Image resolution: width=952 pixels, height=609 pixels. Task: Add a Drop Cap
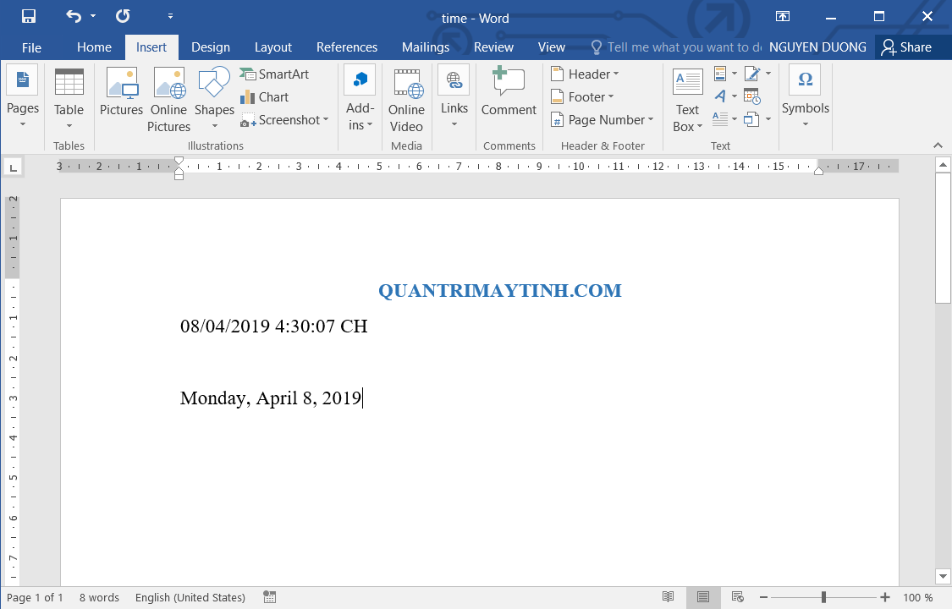(720, 119)
